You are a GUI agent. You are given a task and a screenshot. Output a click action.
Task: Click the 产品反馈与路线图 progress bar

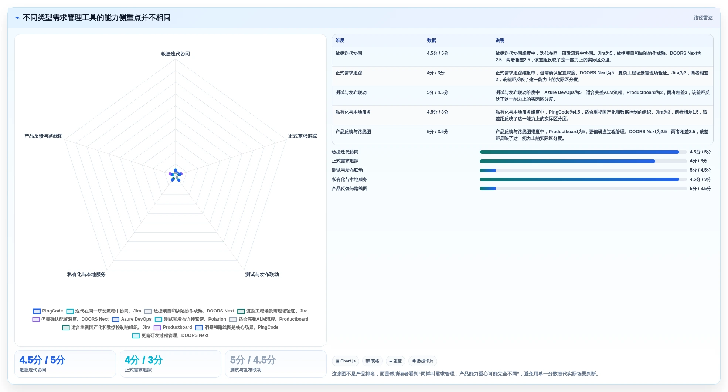coord(583,189)
